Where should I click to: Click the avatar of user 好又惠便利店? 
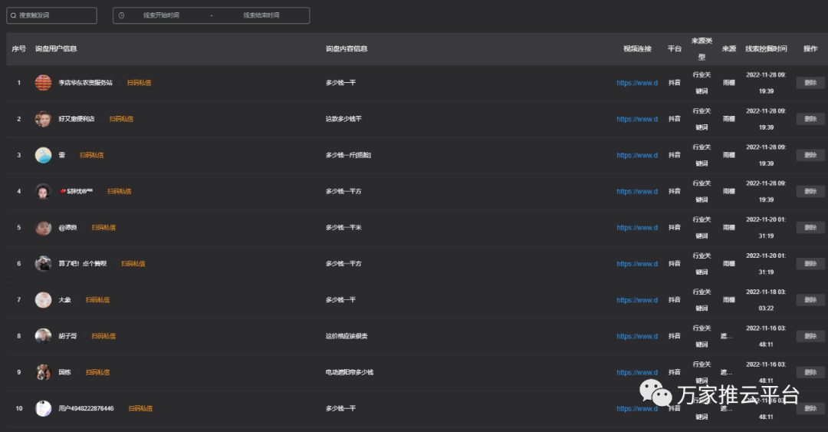pos(44,119)
